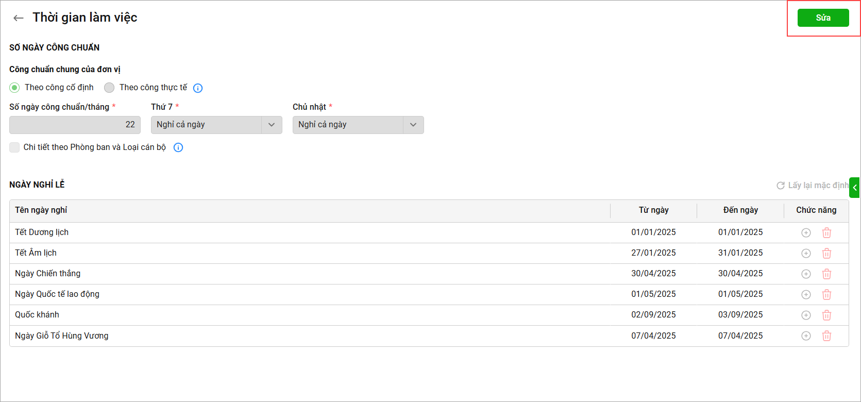Select Theo công cố định radio option

[x=14, y=88]
